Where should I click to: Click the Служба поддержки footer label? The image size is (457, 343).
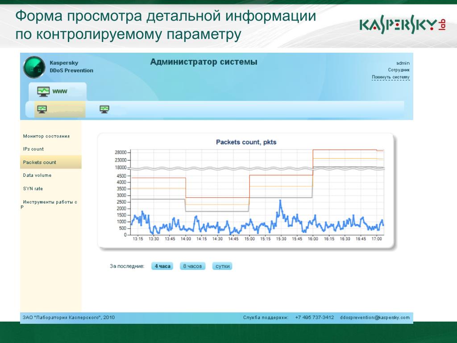[266, 318]
